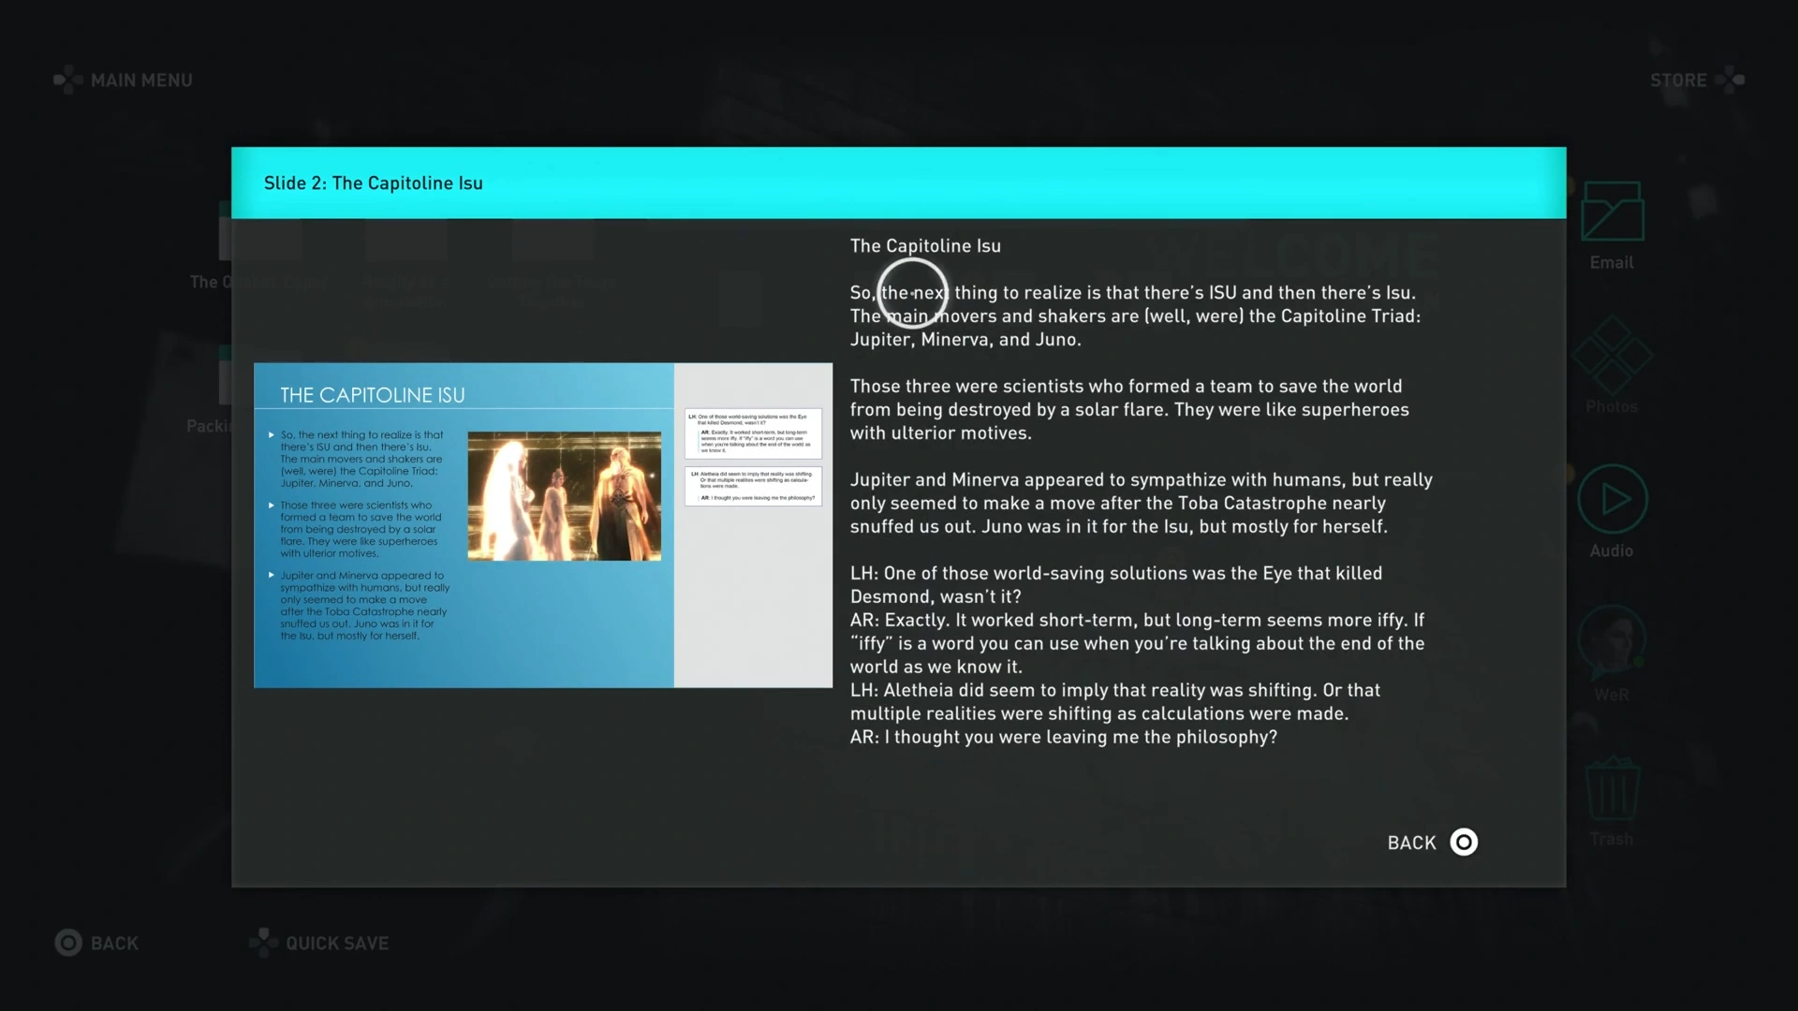The width and height of the screenshot is (1798, 1011).
Task: Click bottom-left BACK label
Action: pos(114,944)
